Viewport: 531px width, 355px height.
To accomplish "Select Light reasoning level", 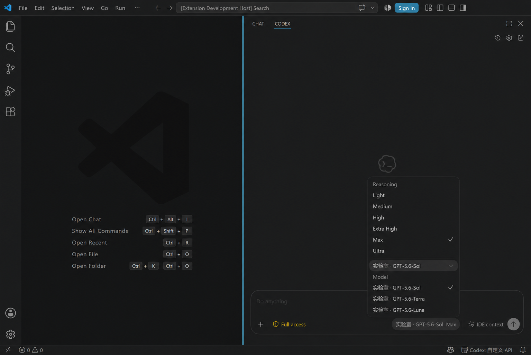I will click(x=413, y=195).
